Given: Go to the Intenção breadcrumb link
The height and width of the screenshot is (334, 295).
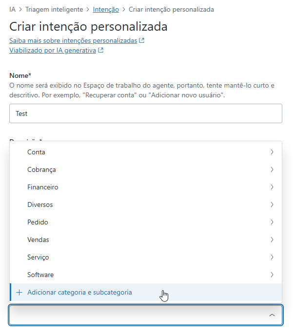Looking at the screenshot, I should coord(106,9).
